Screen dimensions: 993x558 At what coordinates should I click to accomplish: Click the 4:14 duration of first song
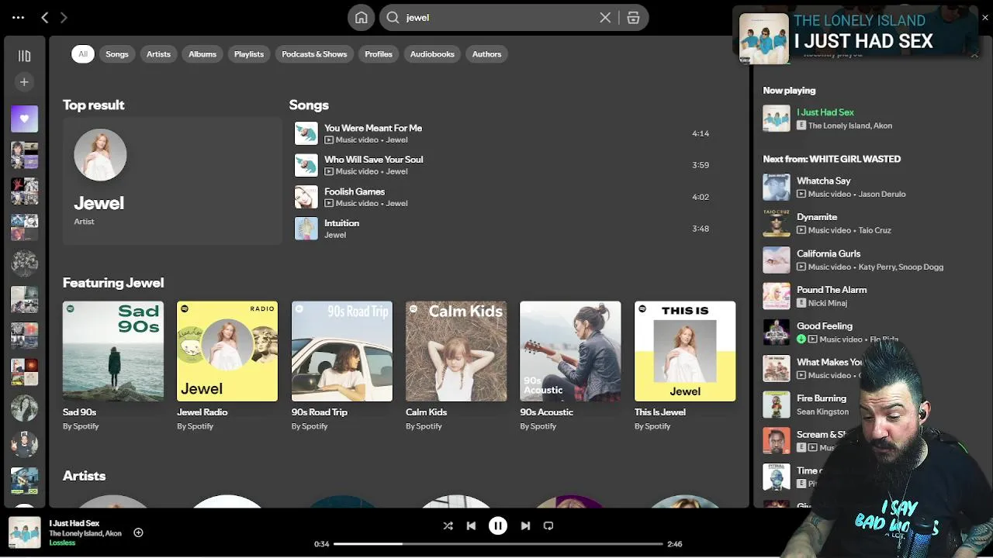tap(701, 133)
